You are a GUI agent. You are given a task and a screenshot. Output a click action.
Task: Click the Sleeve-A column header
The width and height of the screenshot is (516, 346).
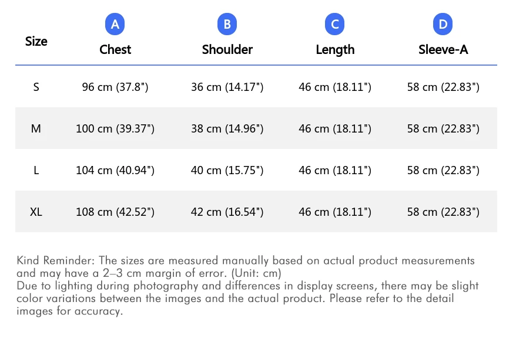coord(443,50)
